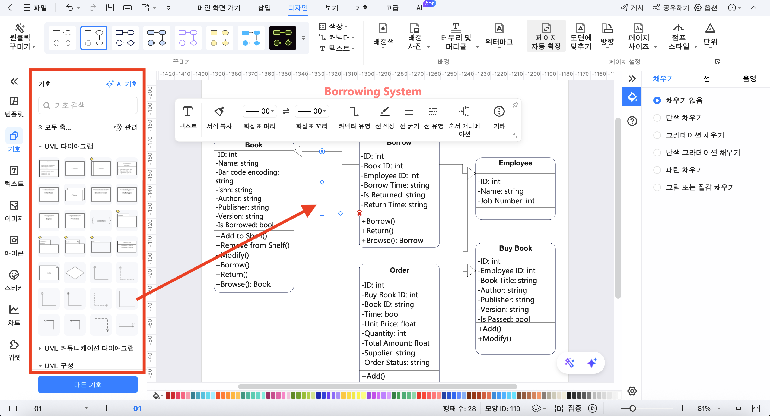
Task: Open the 차트 sidebar panel
Action: tap(14, 315)
